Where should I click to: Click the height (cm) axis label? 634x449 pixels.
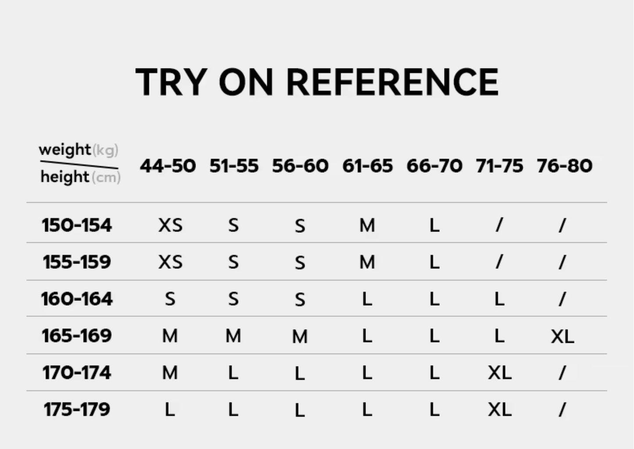tap(80, 177)
